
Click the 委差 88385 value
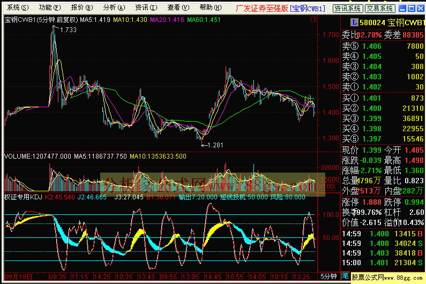click(413, 35)
